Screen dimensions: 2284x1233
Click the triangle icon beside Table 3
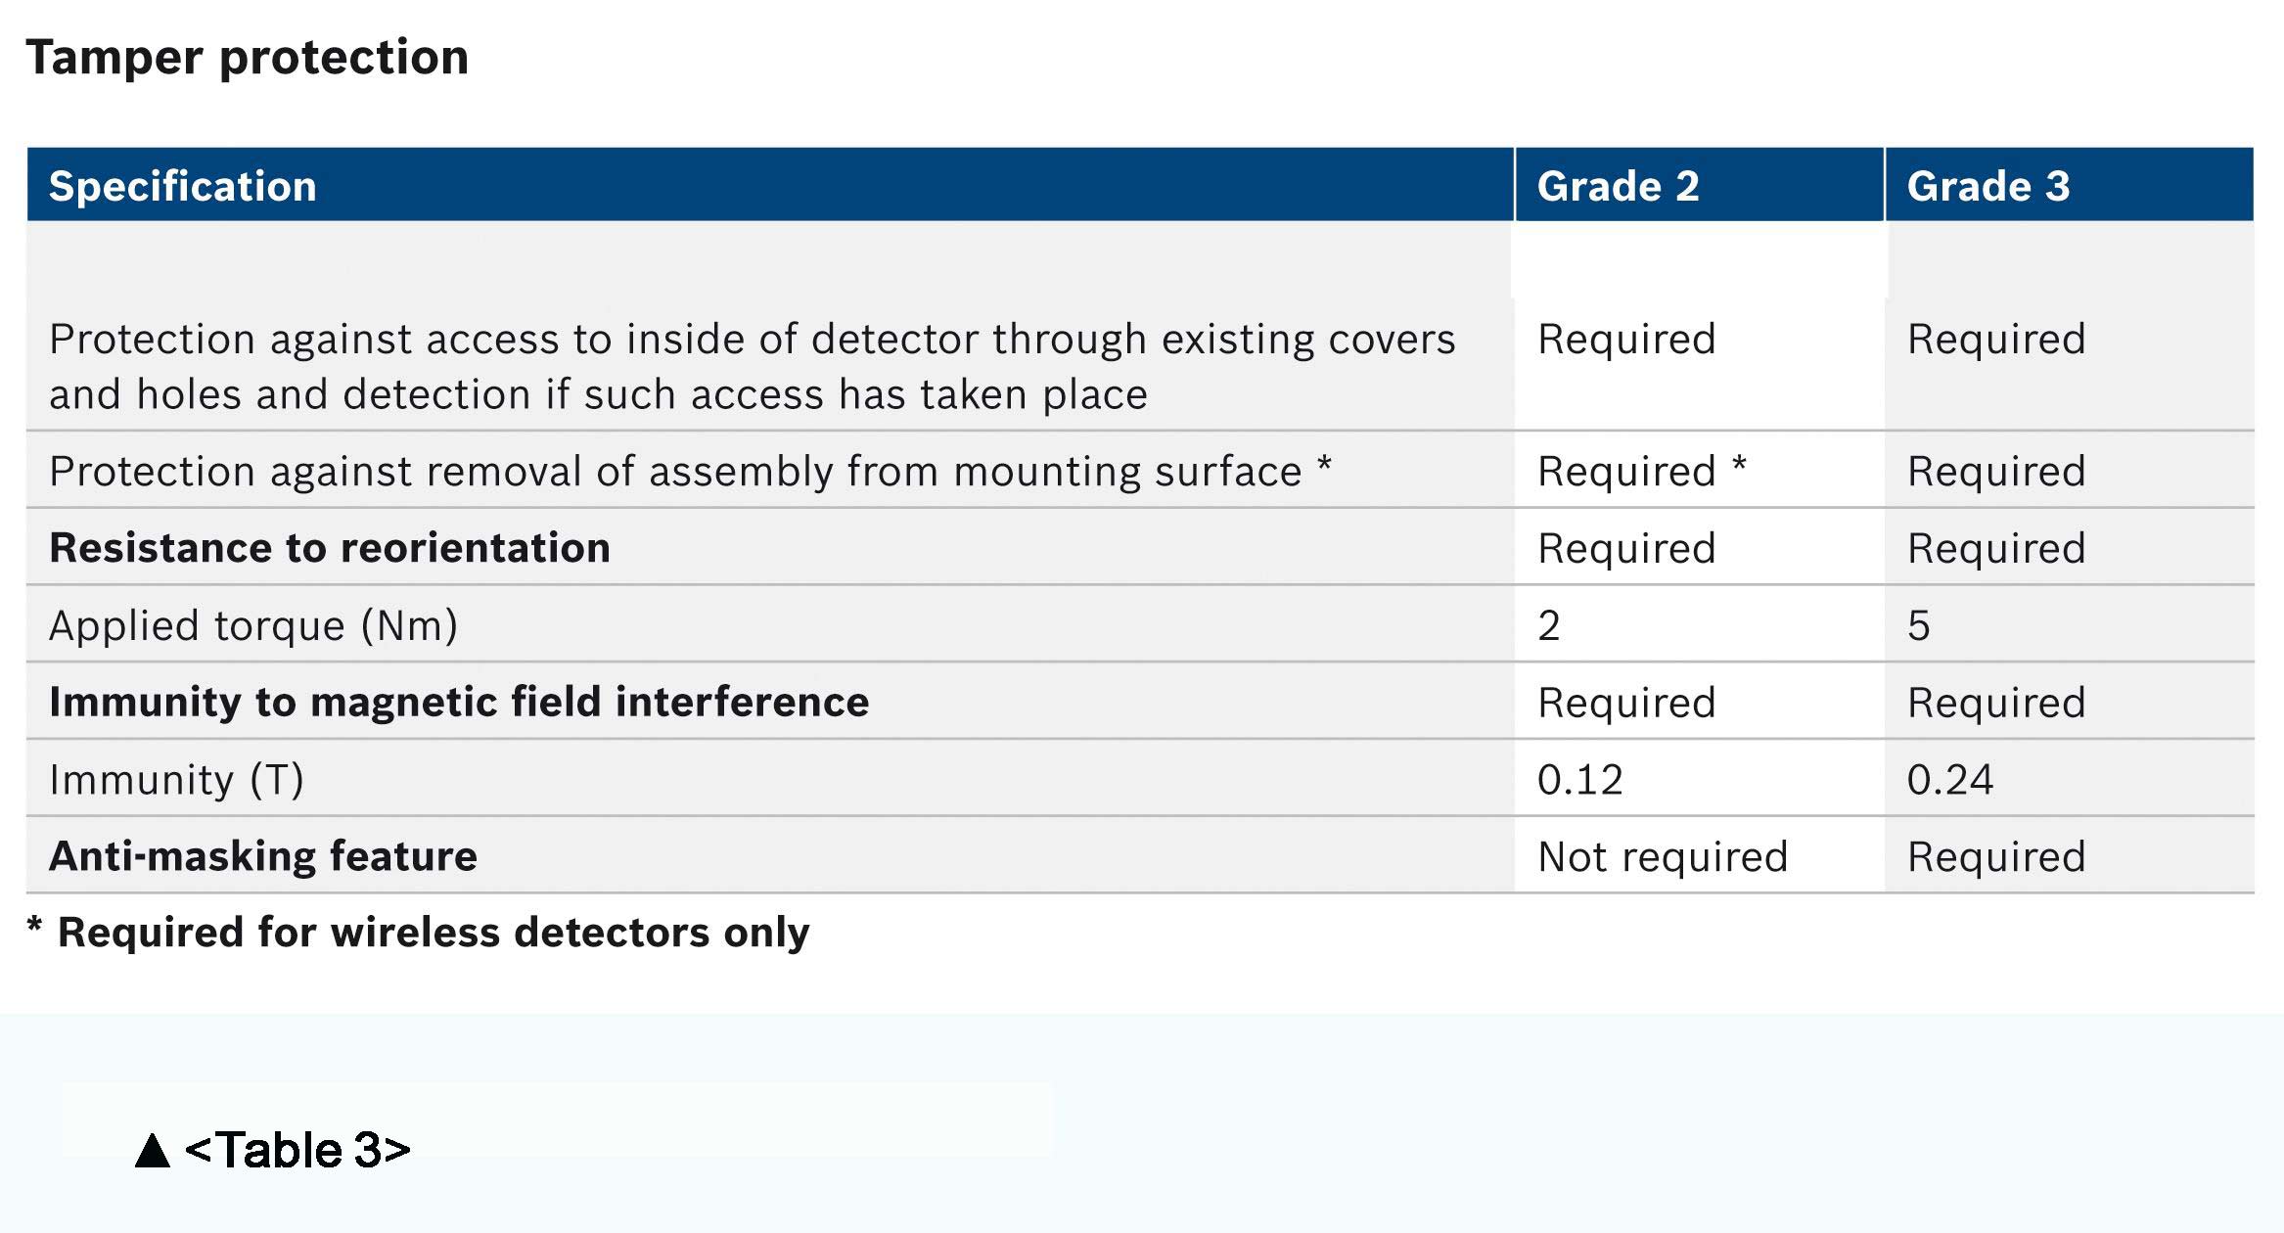[x=153, y=1150]
